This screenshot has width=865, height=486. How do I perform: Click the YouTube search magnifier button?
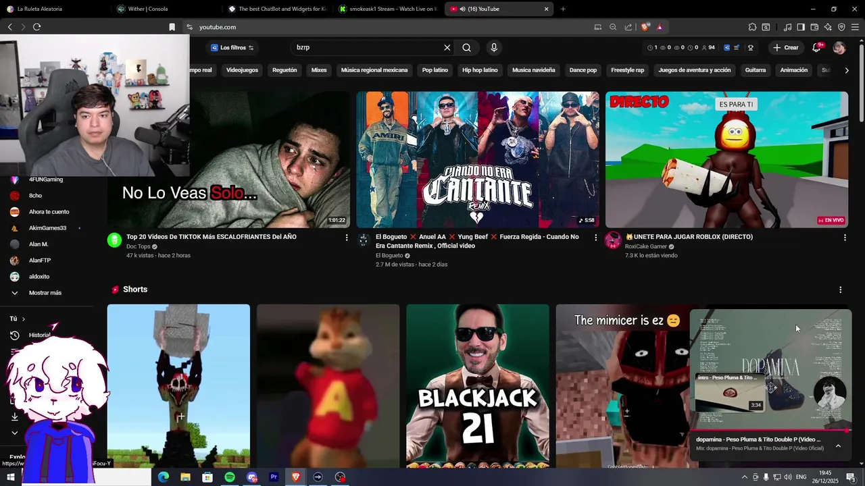466,47
